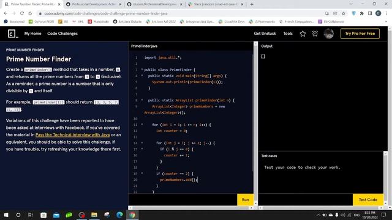The width and height of the screenshot is (392, 220).
Task: Open the alarm clock timer icon
Action: click(315, 34)
